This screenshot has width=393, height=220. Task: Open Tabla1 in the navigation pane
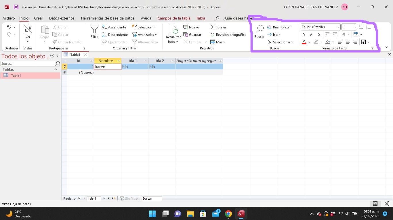coord(16,76)
